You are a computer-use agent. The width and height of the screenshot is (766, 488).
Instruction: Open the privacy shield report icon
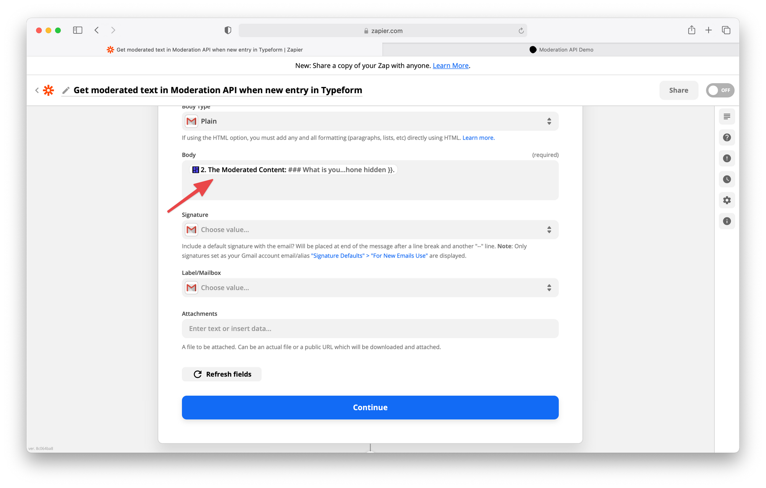[x=228, y=30]
